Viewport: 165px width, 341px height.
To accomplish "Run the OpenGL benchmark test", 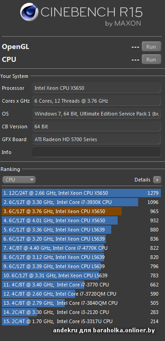I will pyautogui.click(x=151, y=47).
